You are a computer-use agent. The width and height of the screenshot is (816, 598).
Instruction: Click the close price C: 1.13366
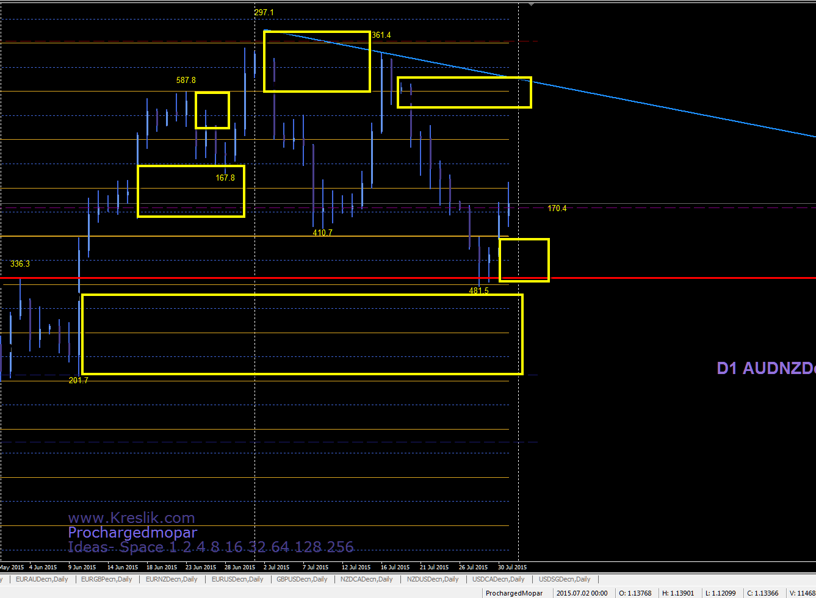(x=763, y=593)
